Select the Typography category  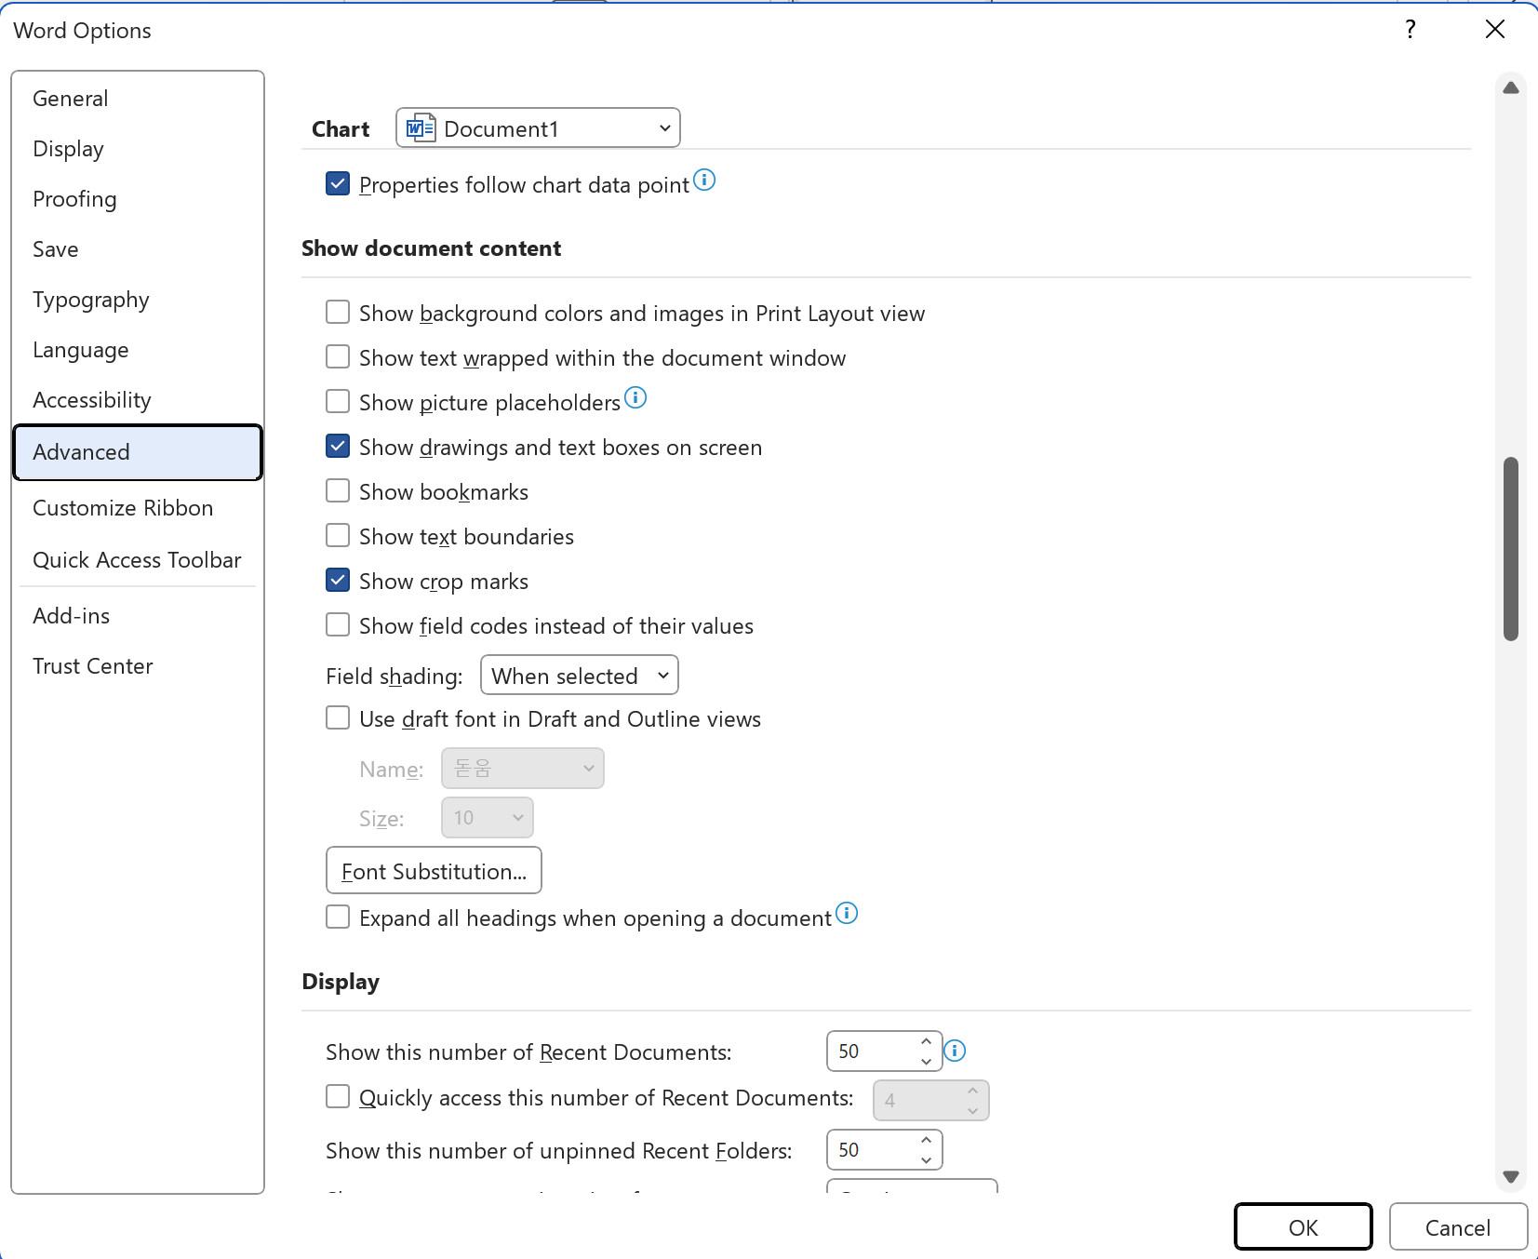[x=138, y=300]
